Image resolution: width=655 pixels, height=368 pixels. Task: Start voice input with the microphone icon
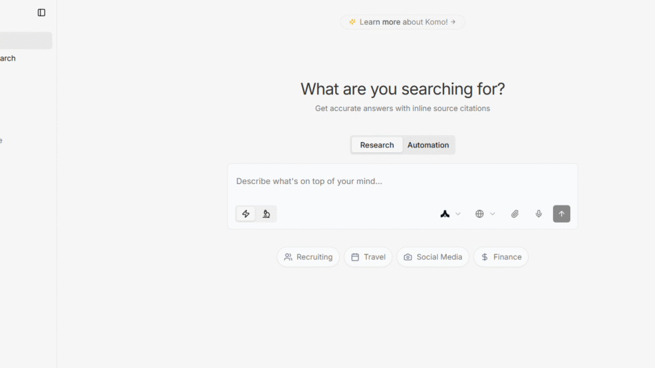[538, 214]
